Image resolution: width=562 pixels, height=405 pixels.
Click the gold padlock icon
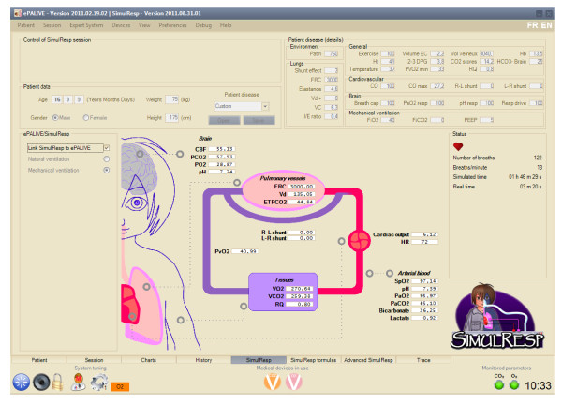(58, 382)
